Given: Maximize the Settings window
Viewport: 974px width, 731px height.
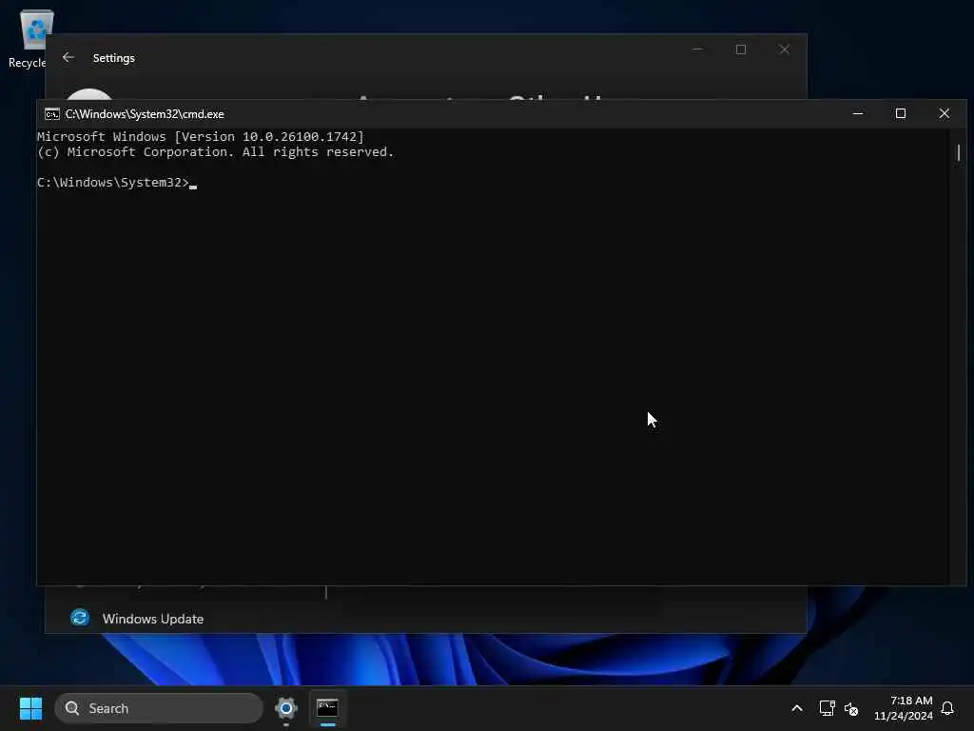Looking at the screenshot, I should click(741, 49).
